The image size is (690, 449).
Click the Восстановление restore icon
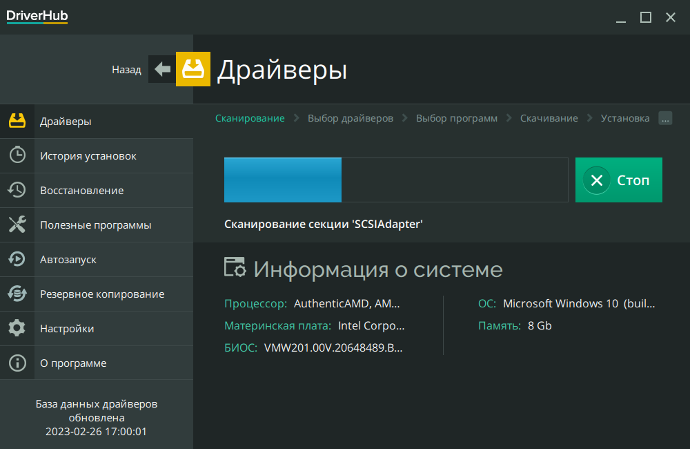coord(17,190)
